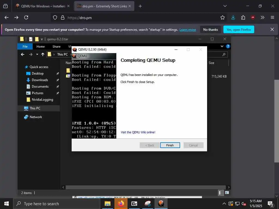The image size is (279, 209).
Task: Open the File menu in Explorer
Action: (25, 47)
